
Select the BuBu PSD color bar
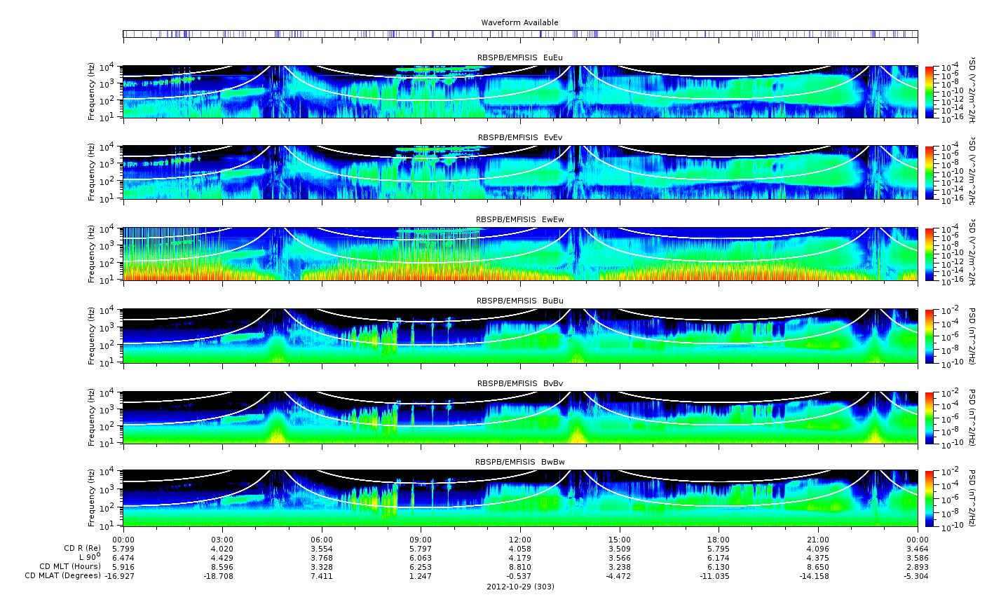[930, 336]
